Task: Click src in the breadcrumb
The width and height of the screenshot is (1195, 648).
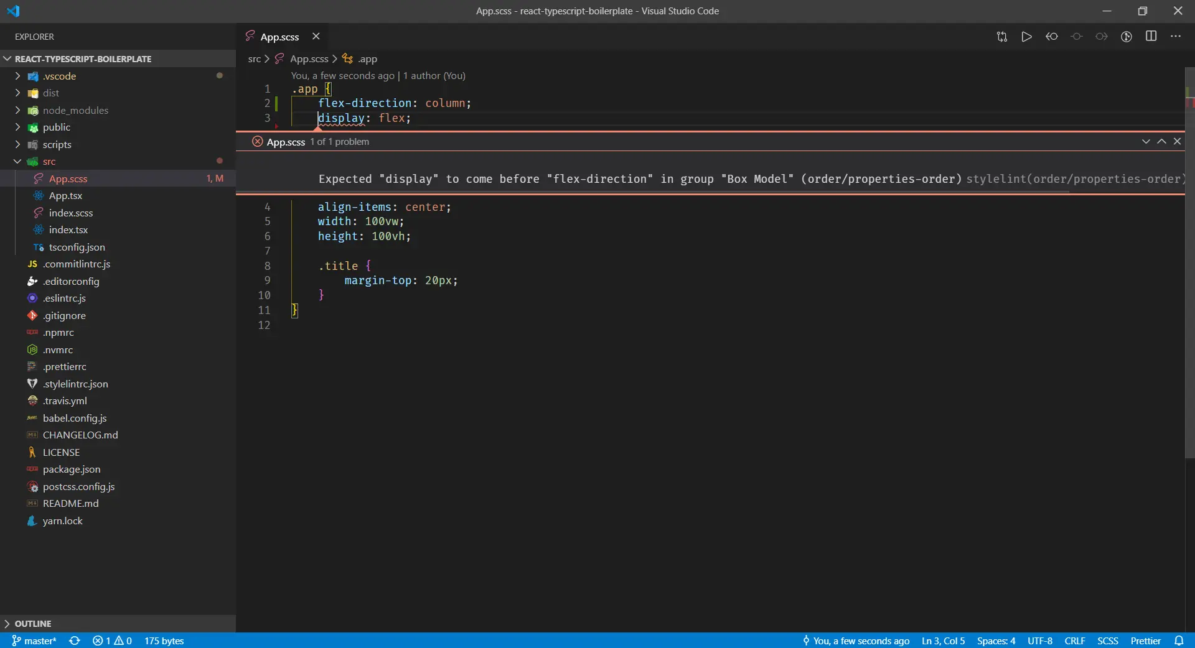Action: point(254,58)
